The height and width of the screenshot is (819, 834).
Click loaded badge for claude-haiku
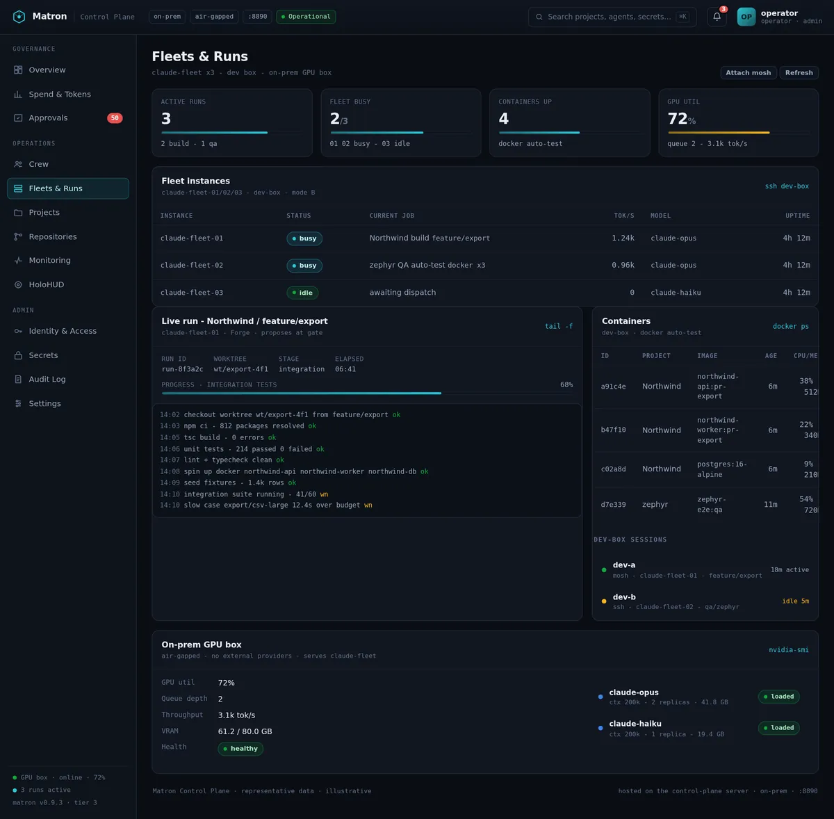(x=778, y=728)
